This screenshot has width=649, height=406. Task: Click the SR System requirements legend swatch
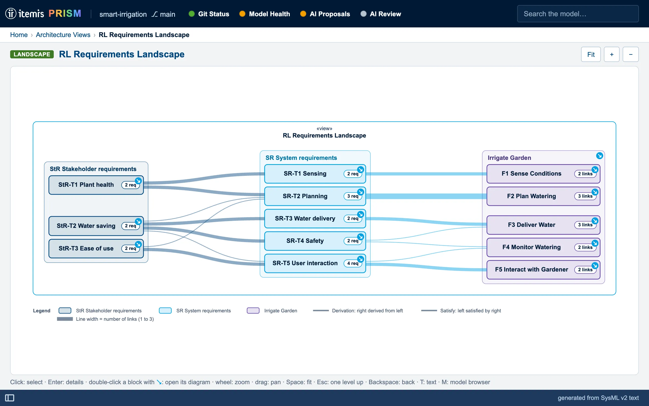(165, 310)
